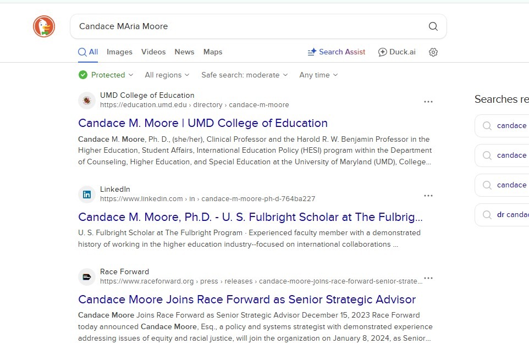Open the Any time filter dropdown
529x344 pixels.
point(318,75)
